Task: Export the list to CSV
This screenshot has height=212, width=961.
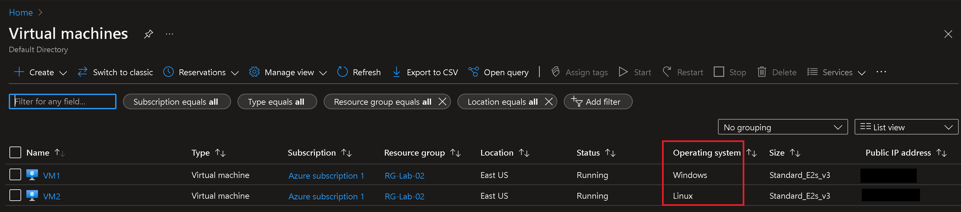Action: click(425, 72)
